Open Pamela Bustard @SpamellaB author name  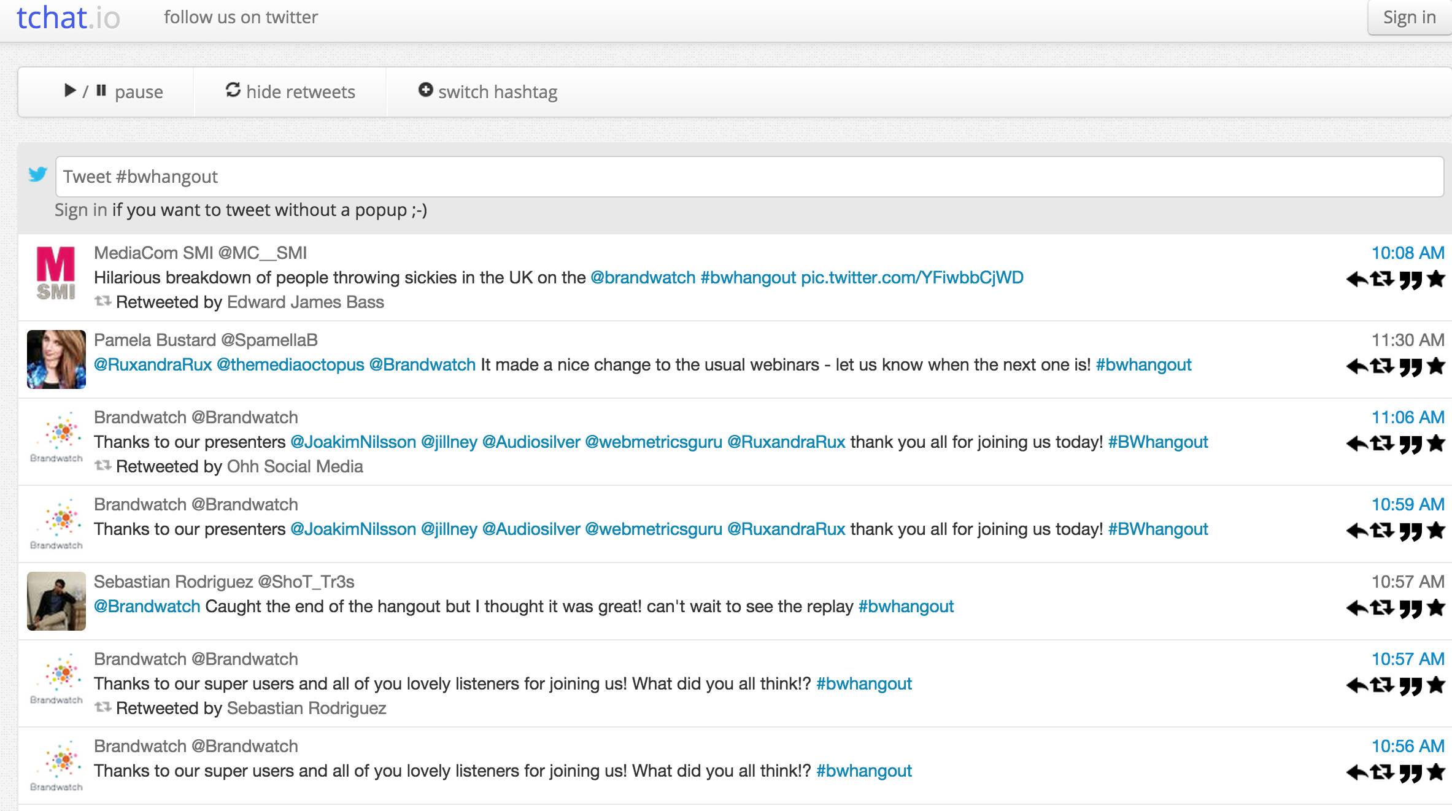[206, 340]
